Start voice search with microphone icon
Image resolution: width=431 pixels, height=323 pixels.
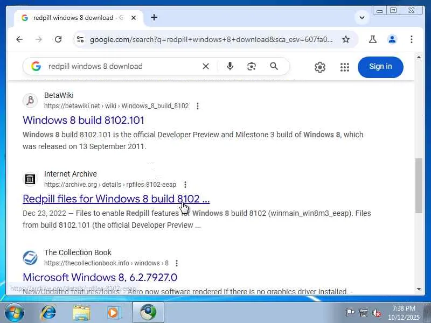click(x=230, y=66)
